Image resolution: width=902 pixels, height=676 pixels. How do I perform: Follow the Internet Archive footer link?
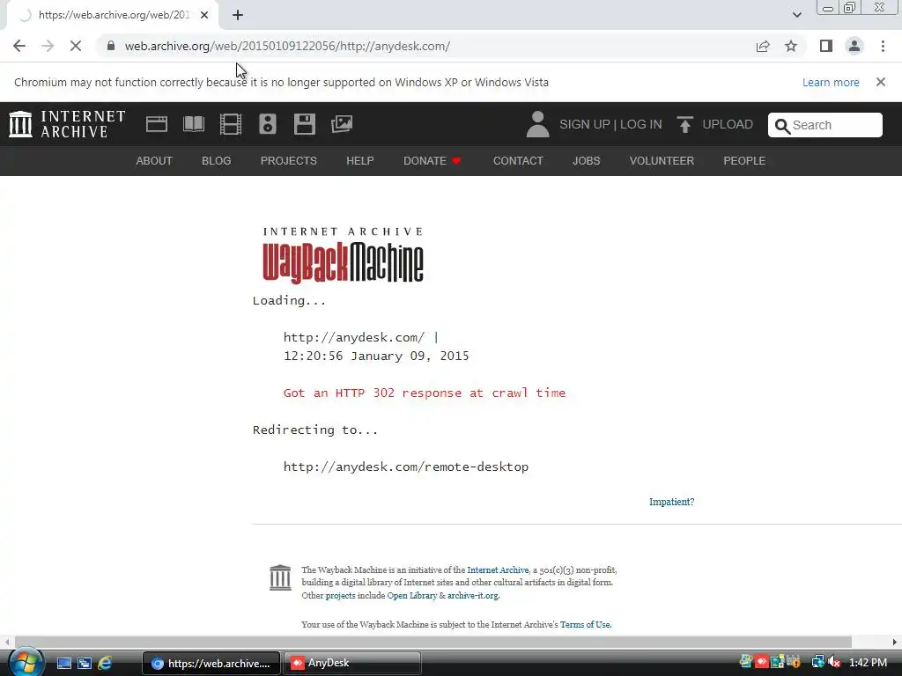click(498, 569)
